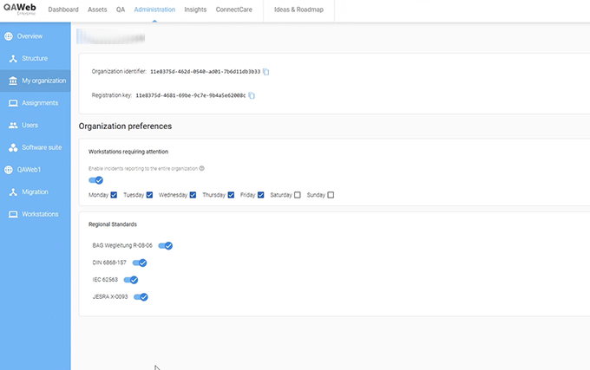Viewport: 590px width, 370px height.
Task: Disable incidents reporting toggle switch
Action: click(x=96, y=180)
